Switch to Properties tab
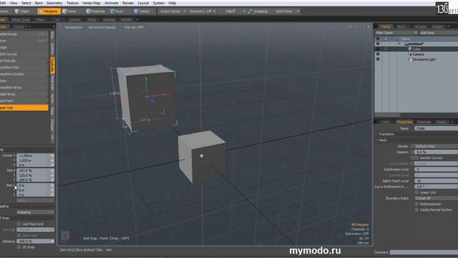Viewport: 458px width, 258px height. point(404,122)
